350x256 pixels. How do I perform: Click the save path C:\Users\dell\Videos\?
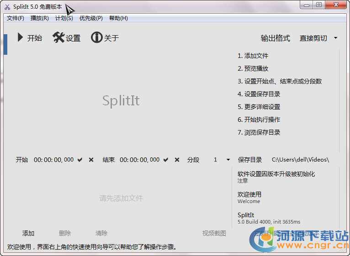[x=301, y=160]
